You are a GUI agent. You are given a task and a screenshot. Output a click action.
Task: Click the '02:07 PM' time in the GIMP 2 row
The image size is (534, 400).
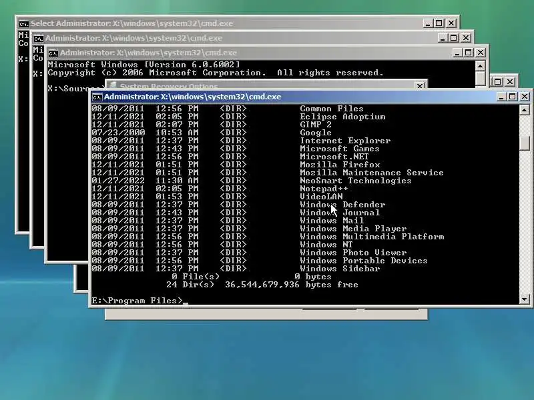tap(177, 125)
